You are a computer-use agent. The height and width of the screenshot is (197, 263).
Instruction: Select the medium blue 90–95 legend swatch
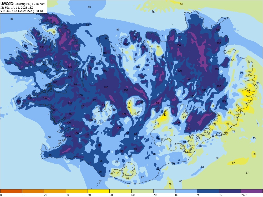[x=208, y=191]
